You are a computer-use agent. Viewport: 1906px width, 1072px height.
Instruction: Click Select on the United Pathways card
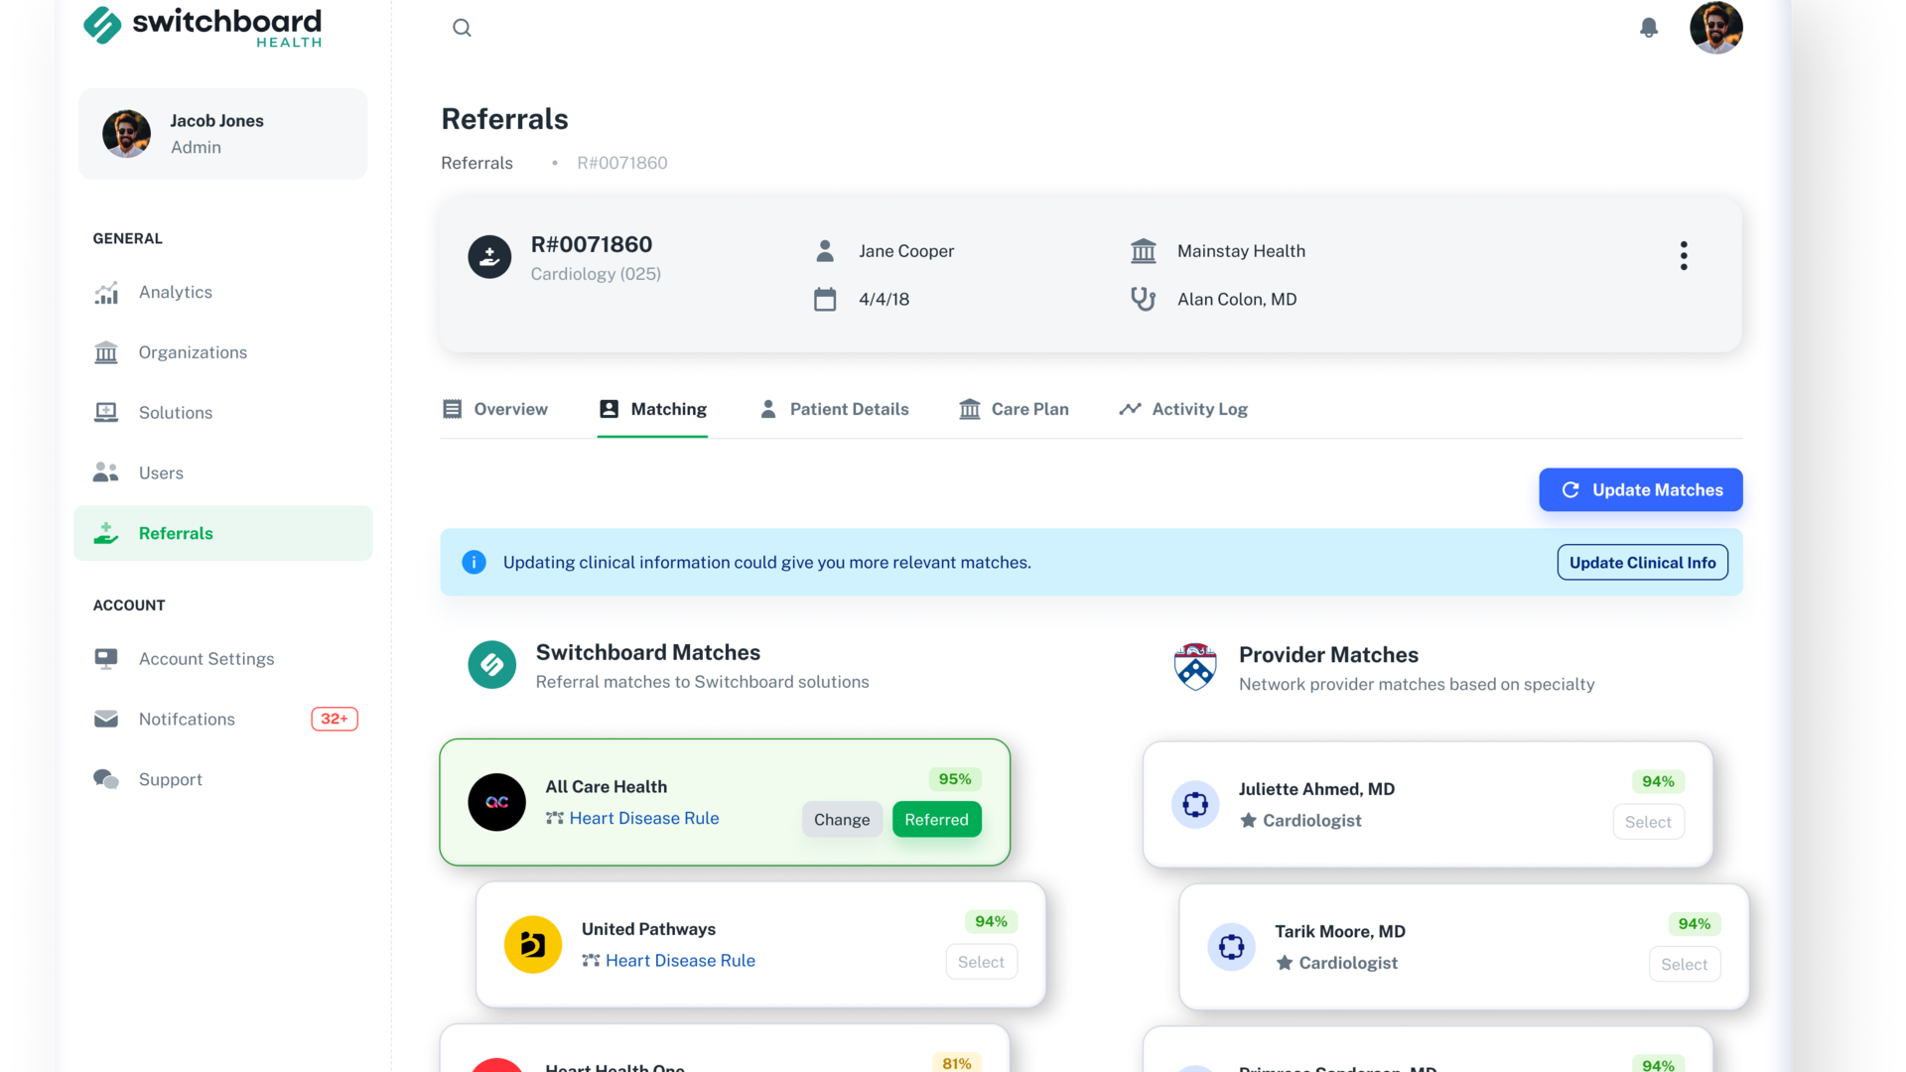[x=982, y=962]
